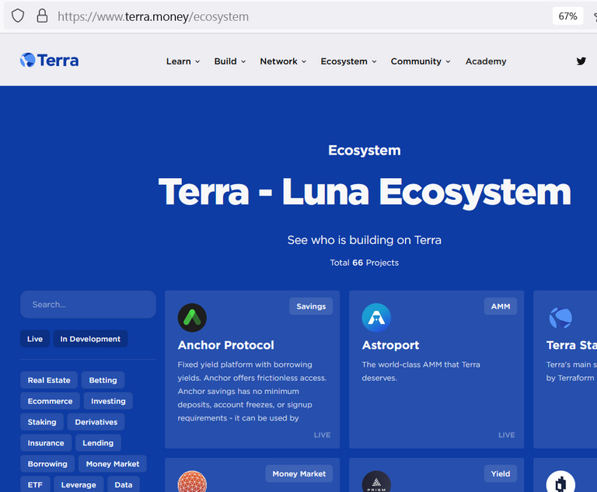Image resolution: width=597 pixels, height=492 pixels.
Task: Click the Savings tag on Anchor card
Action: [x=311, y=306]
